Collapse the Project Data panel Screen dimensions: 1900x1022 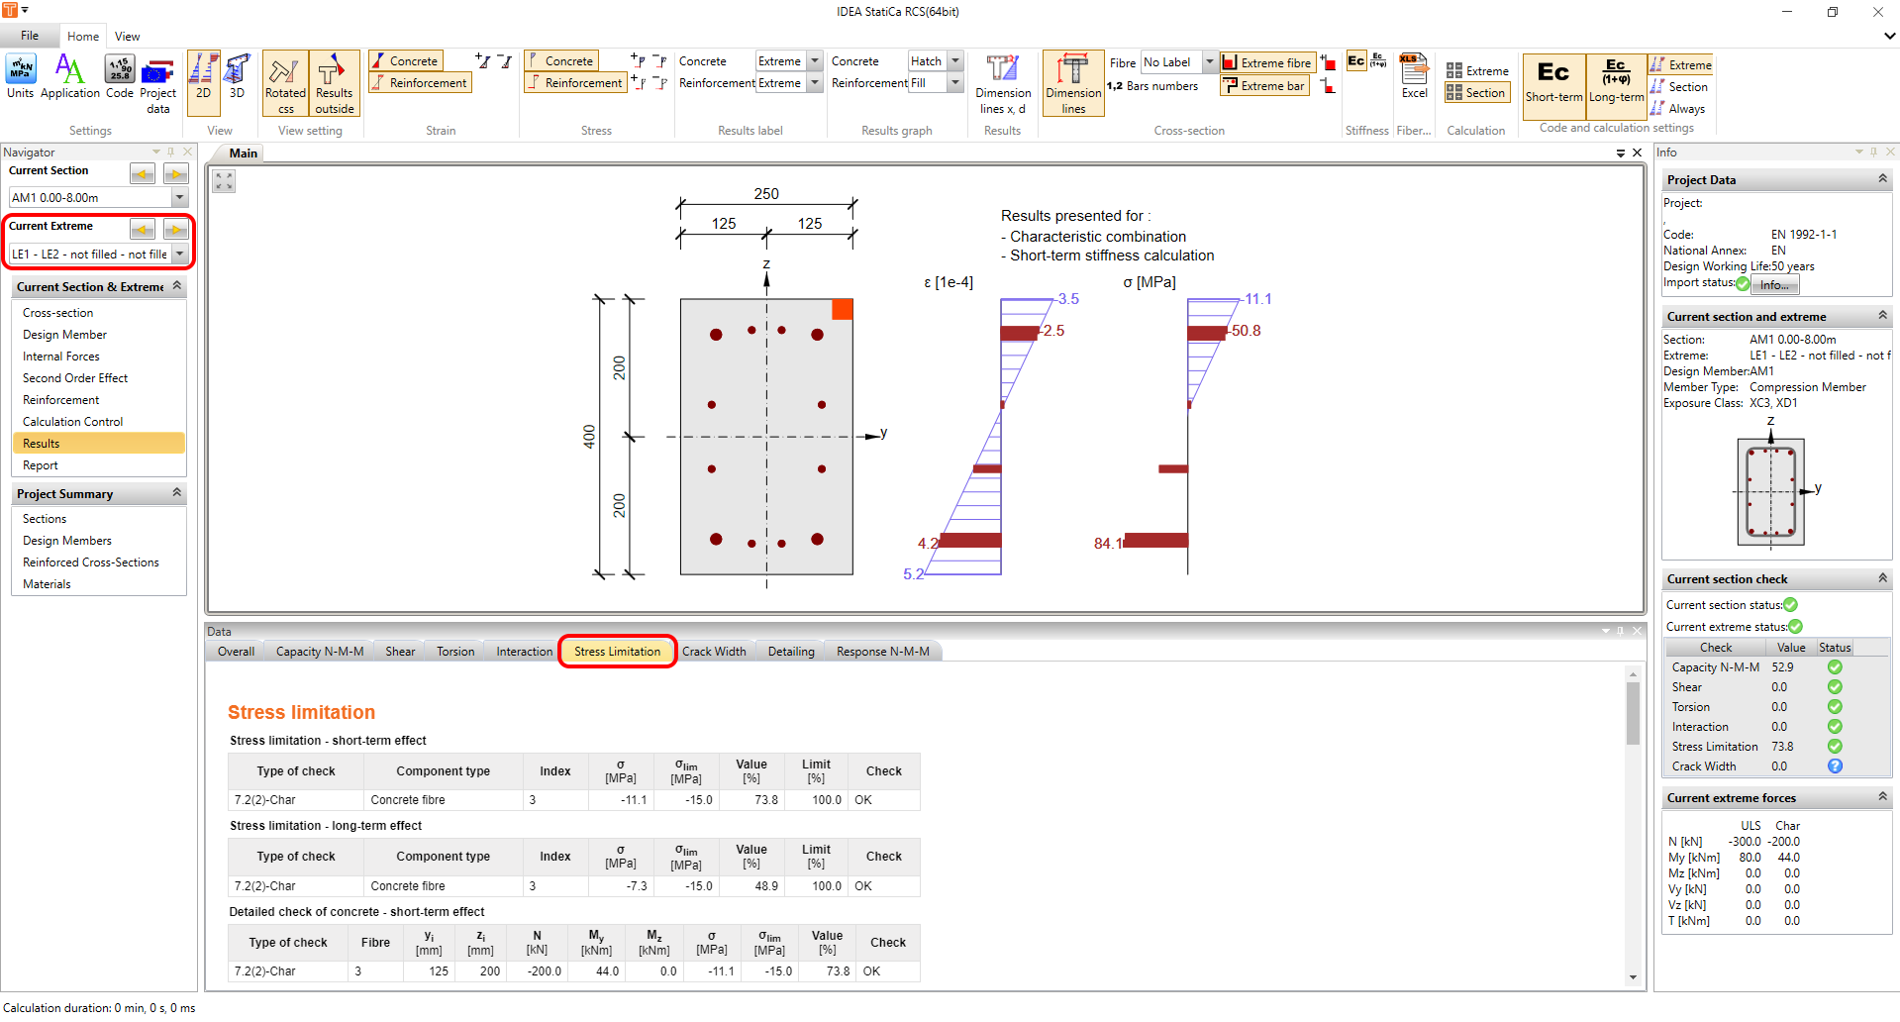[x=1882, y=179]
